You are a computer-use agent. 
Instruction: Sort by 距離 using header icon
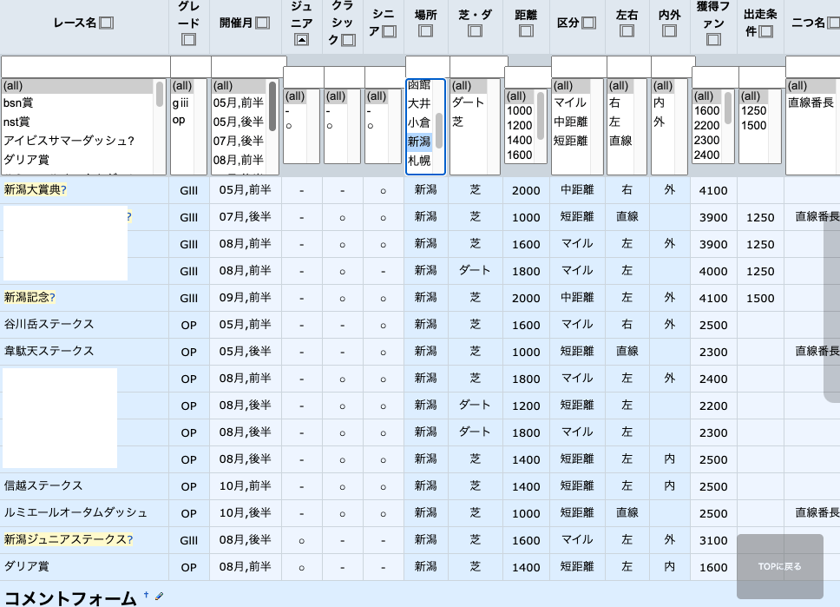(526, 31)
